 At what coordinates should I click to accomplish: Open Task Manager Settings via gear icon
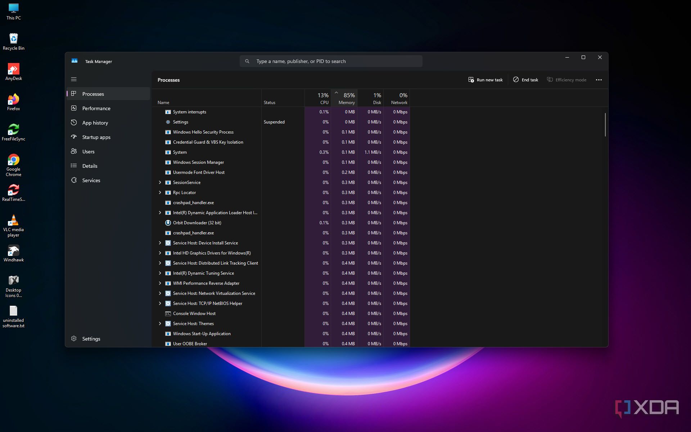74,338
